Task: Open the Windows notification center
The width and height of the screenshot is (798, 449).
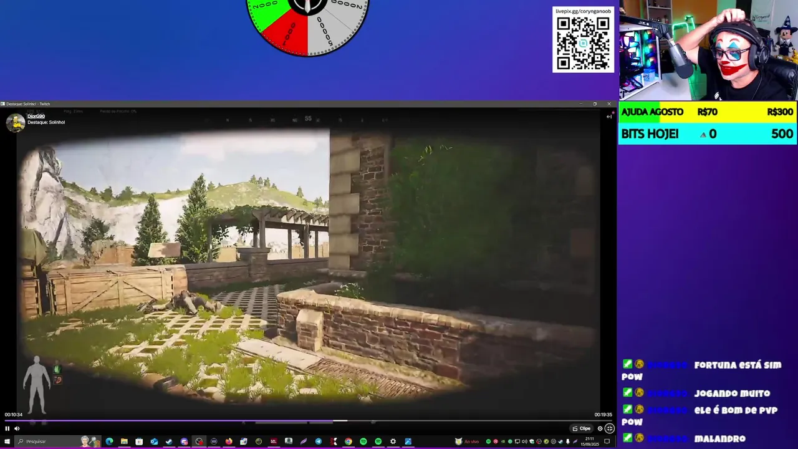Action: 607,442
